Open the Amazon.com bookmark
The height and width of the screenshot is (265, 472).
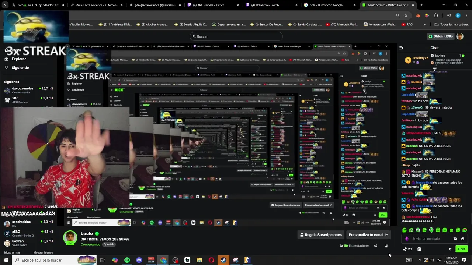380,25
